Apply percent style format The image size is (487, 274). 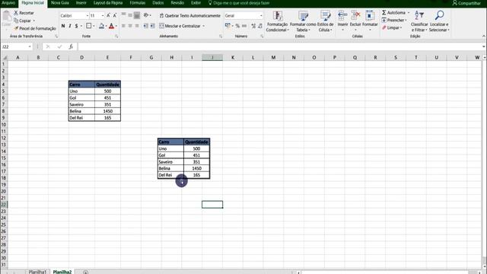pos(237,26)
